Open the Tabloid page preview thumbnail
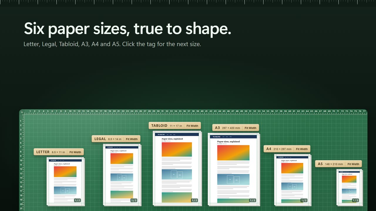The image size is (376, 211). pyautogui.click(x=177, y=168)
